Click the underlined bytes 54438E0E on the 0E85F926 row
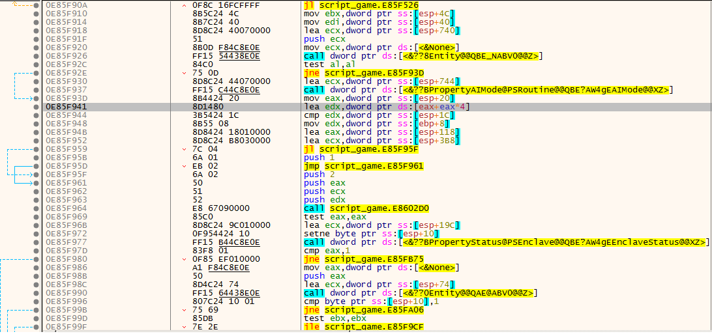The width and height of the screenshot is (712, 334). [x=239, y=55]
